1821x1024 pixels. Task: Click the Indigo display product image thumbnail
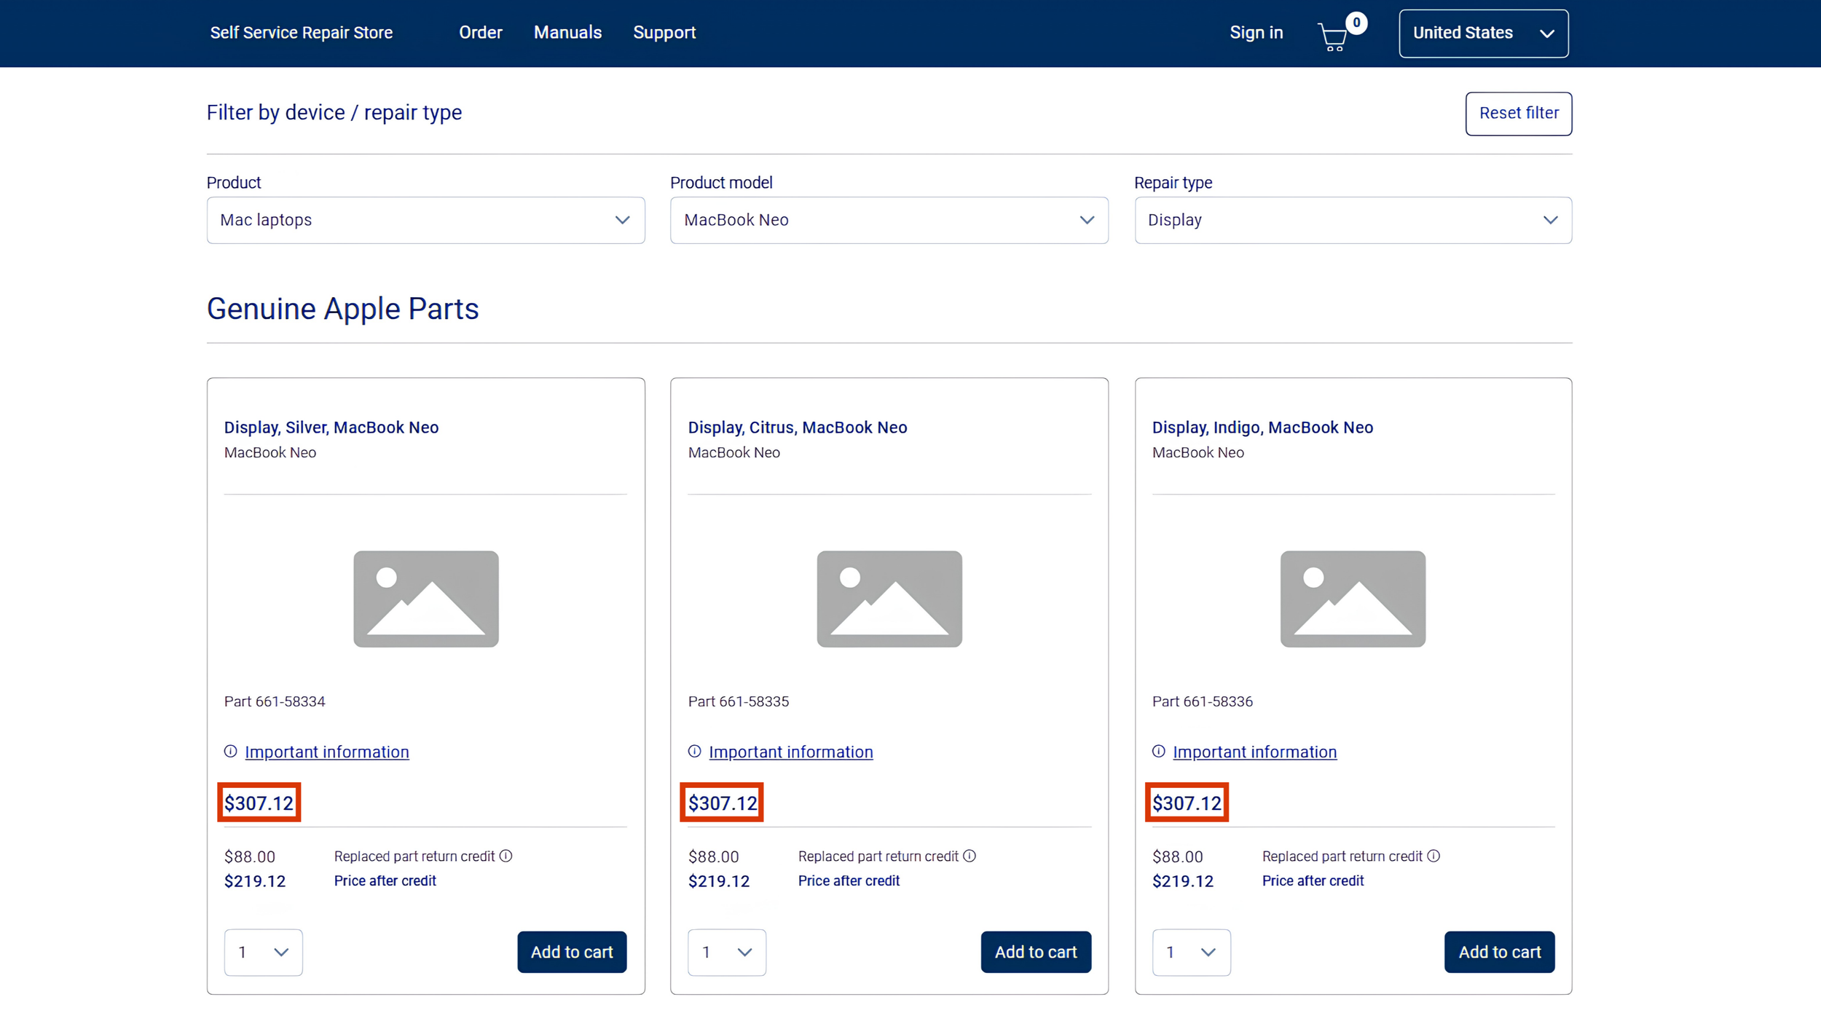coord(1353,599)
